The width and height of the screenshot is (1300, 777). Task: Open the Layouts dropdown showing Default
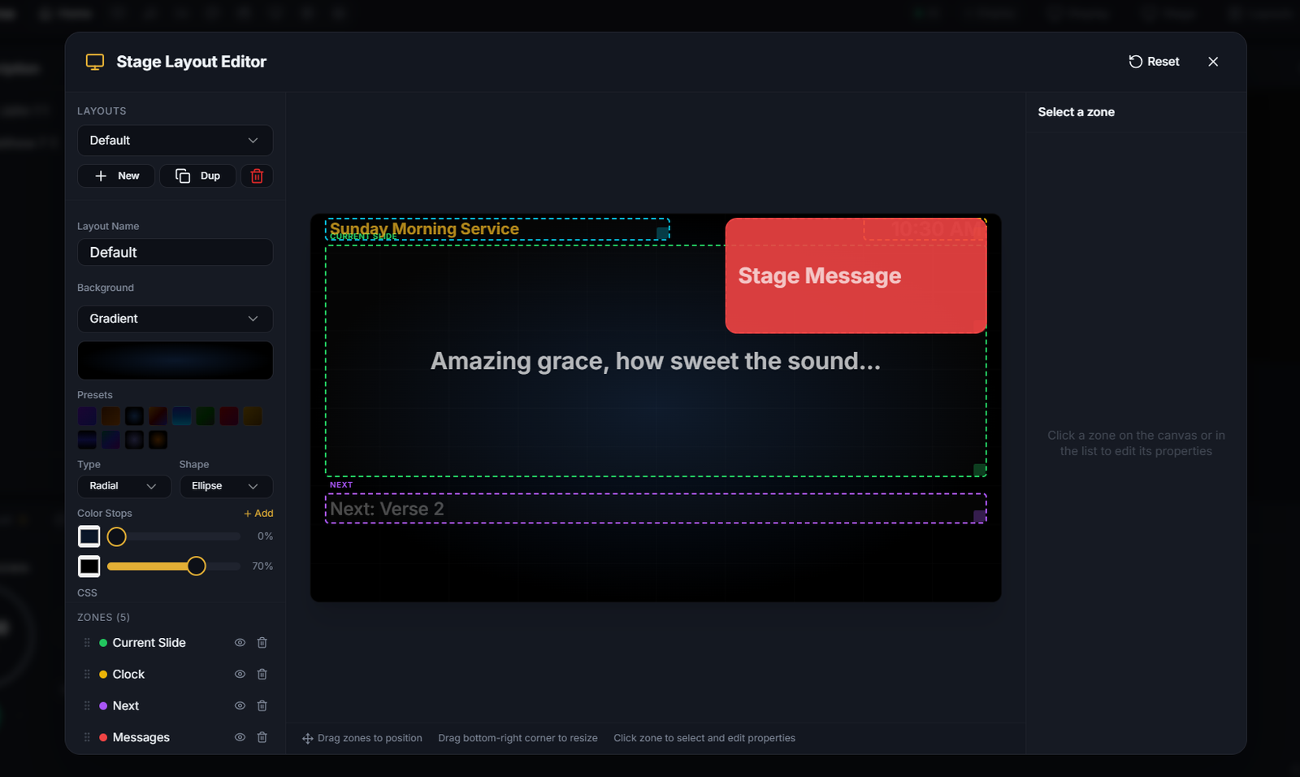tap(174, 140)
